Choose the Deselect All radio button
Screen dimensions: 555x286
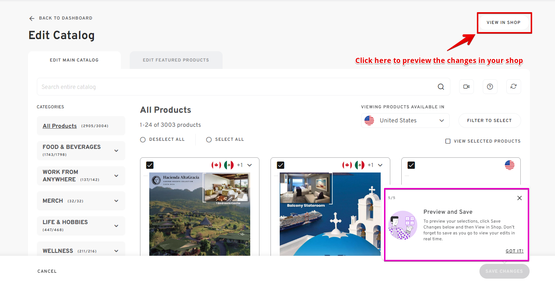[143, 140]
